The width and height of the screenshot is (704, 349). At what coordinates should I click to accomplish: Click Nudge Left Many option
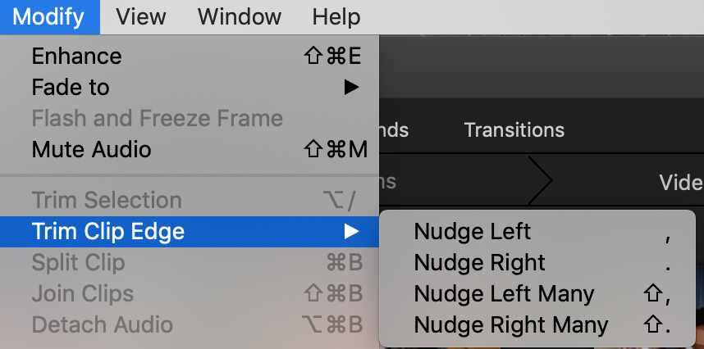[x=504, y=293]
